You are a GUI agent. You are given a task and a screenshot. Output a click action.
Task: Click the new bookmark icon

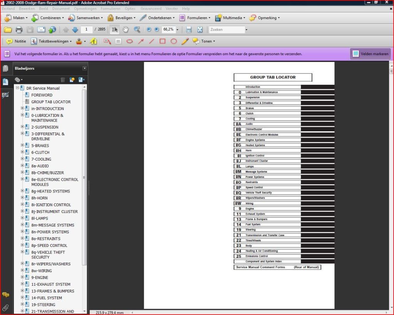click(x=72, y=80)
